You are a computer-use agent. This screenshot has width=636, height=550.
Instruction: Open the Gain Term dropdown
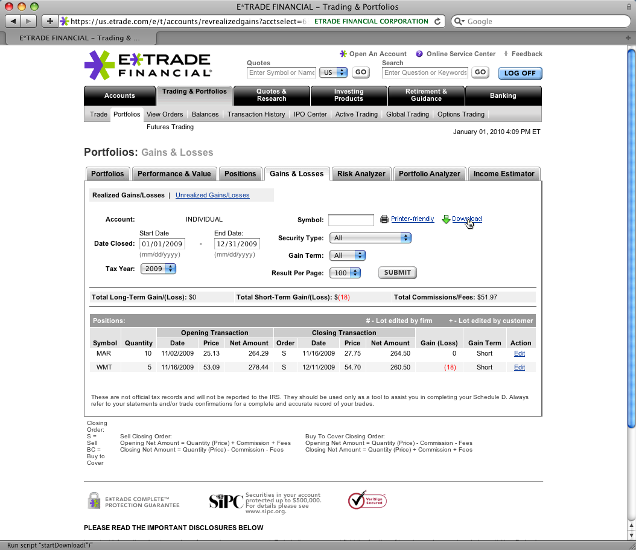click(348, 255)
